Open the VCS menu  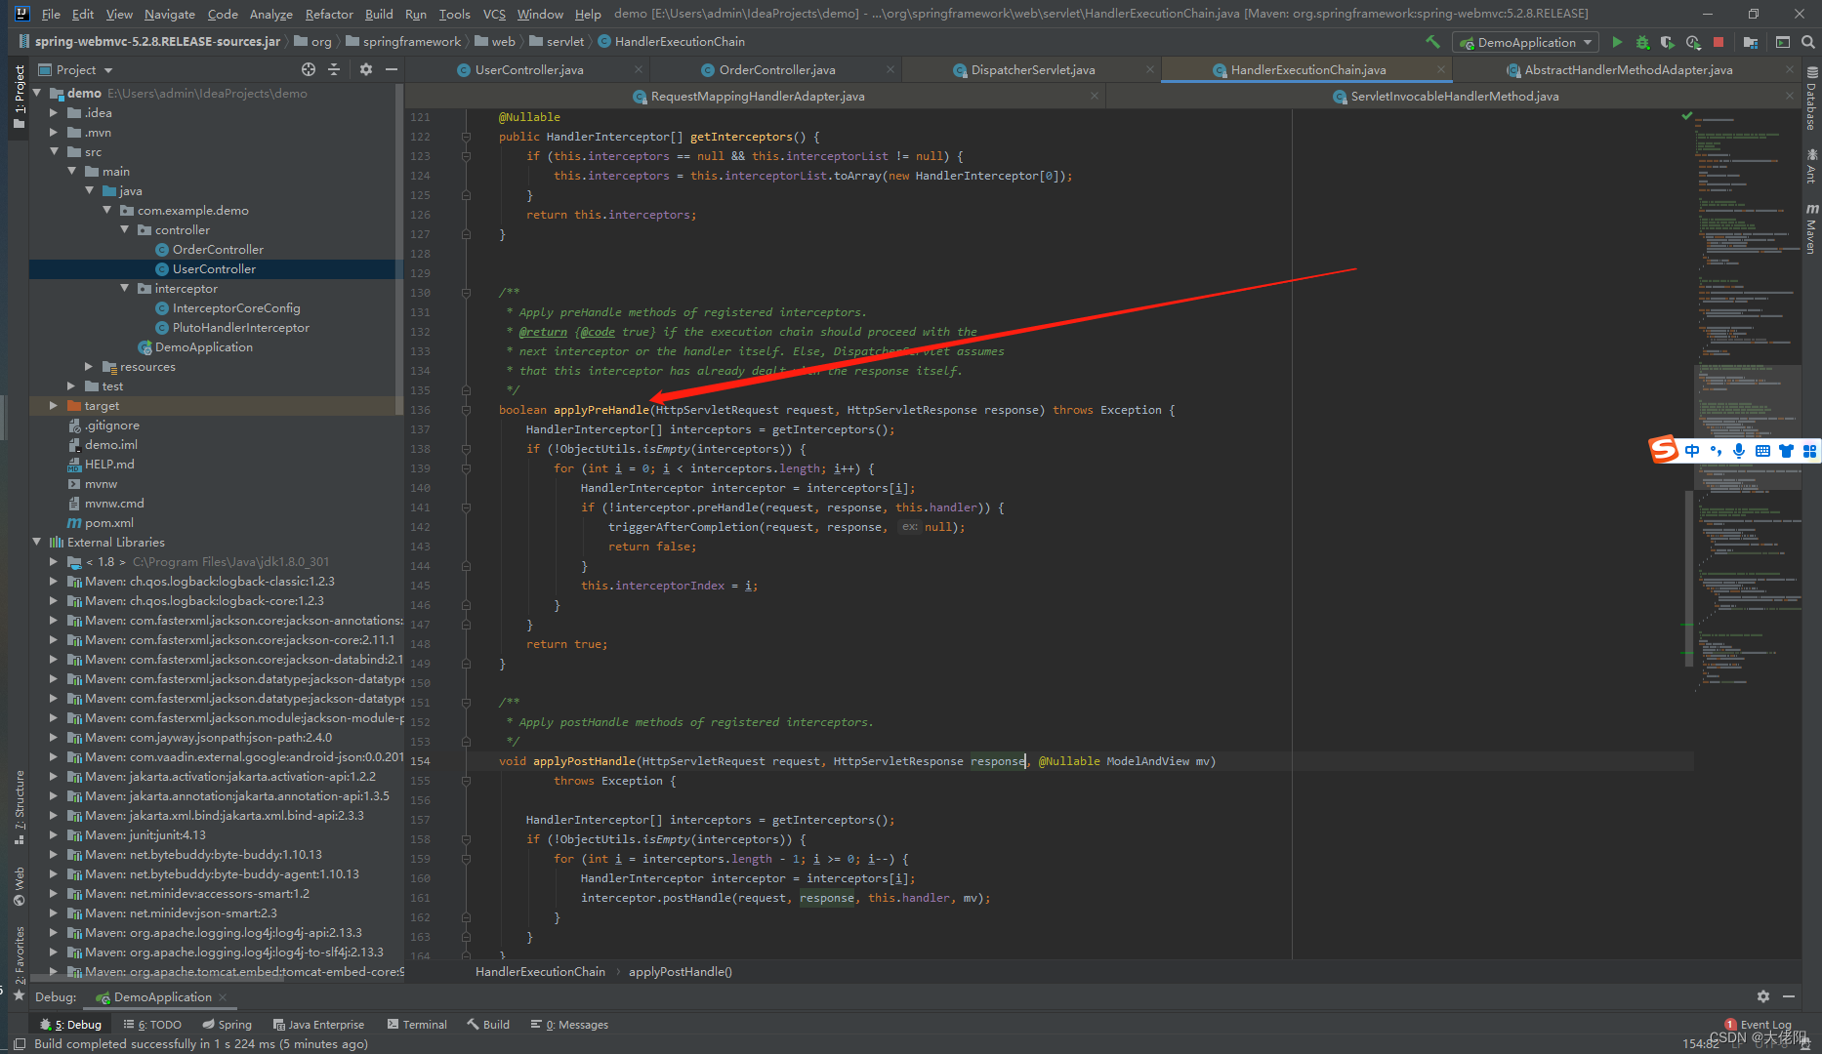(494, 14)
